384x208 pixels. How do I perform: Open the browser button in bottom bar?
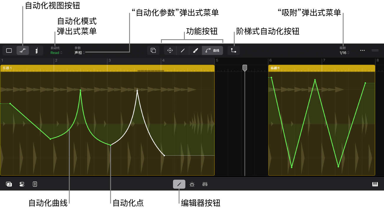[9, 184]
